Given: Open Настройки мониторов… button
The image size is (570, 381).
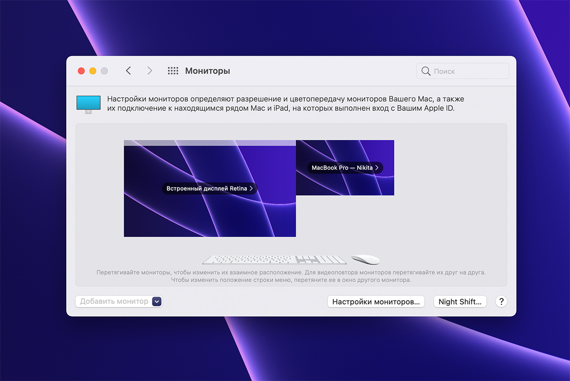Looking at the screenshot, I should pyautogui.click(x=376, y=301).
